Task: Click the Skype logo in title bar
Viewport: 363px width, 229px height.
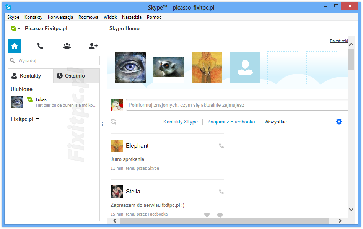Action: click(x=8, y=7)
